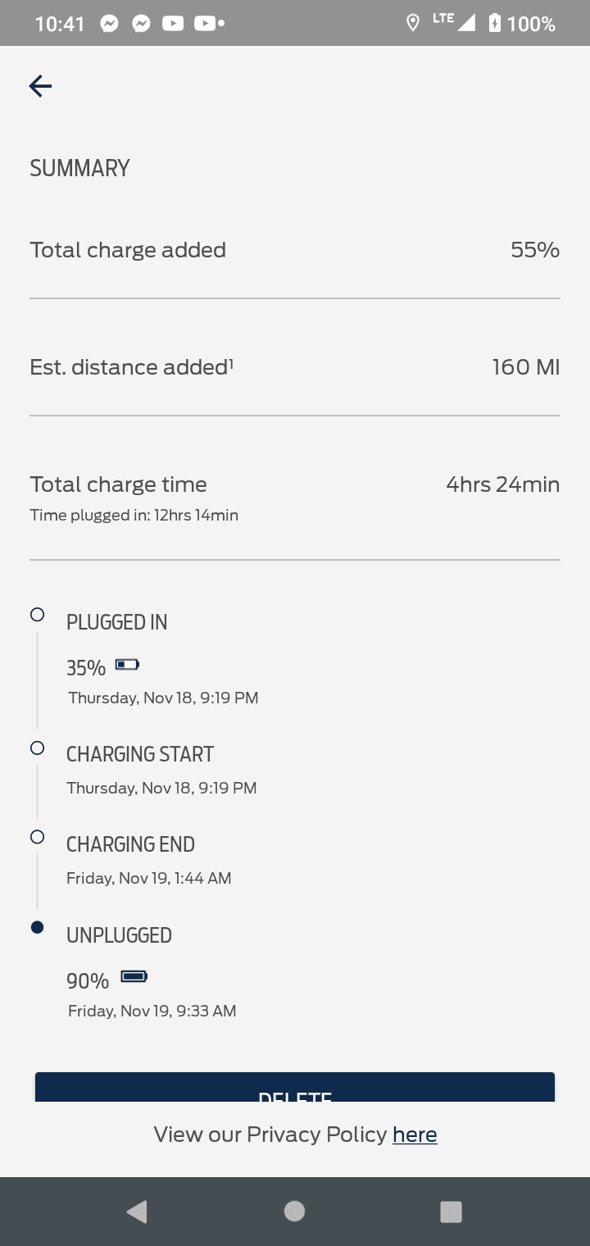Select the Charging Start timeline marker

point(37,748)
